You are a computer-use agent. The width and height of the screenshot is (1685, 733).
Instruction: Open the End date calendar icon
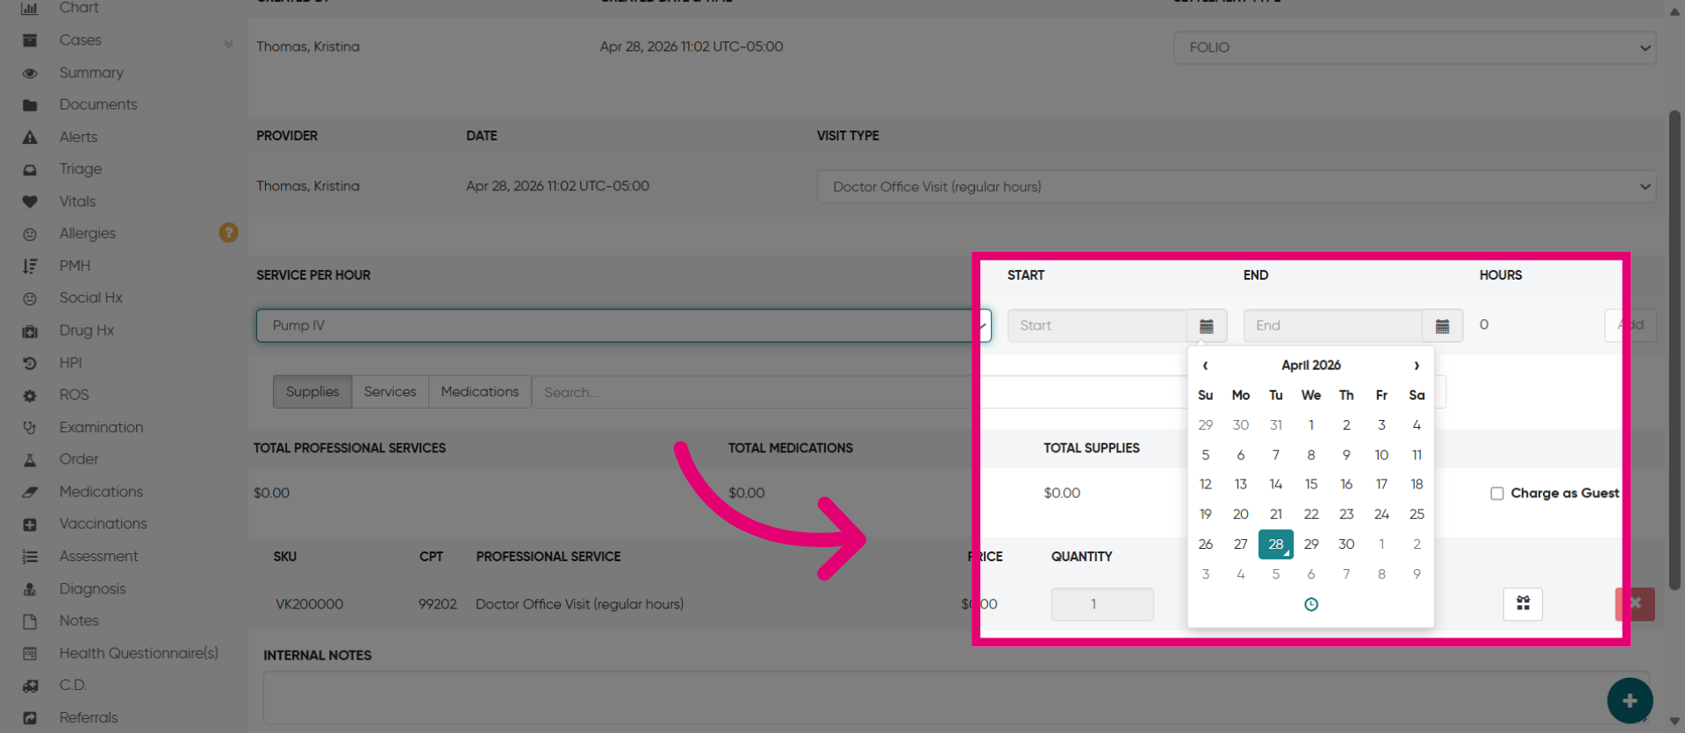click(1442, 325)
